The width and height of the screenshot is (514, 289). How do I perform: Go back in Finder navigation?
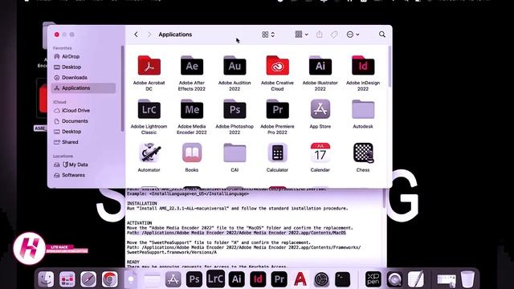(x=136, y=35)
